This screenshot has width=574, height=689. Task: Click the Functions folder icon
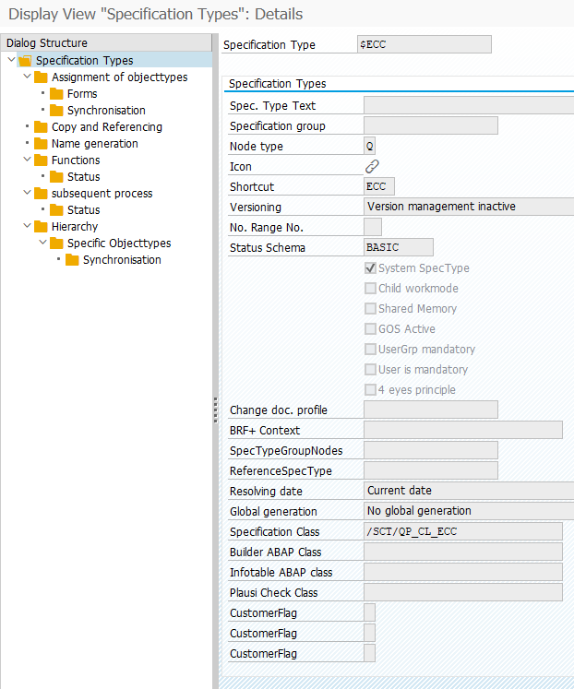pos(42,160)
